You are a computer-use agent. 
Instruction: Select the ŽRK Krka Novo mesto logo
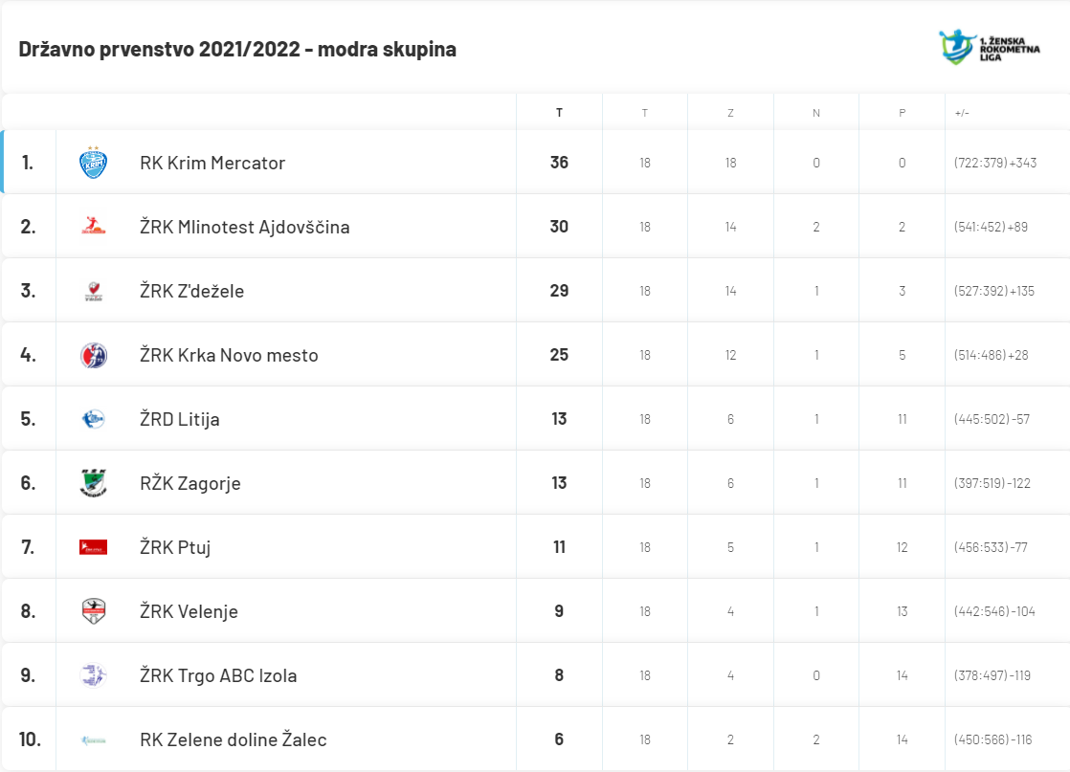coord(94,355)
